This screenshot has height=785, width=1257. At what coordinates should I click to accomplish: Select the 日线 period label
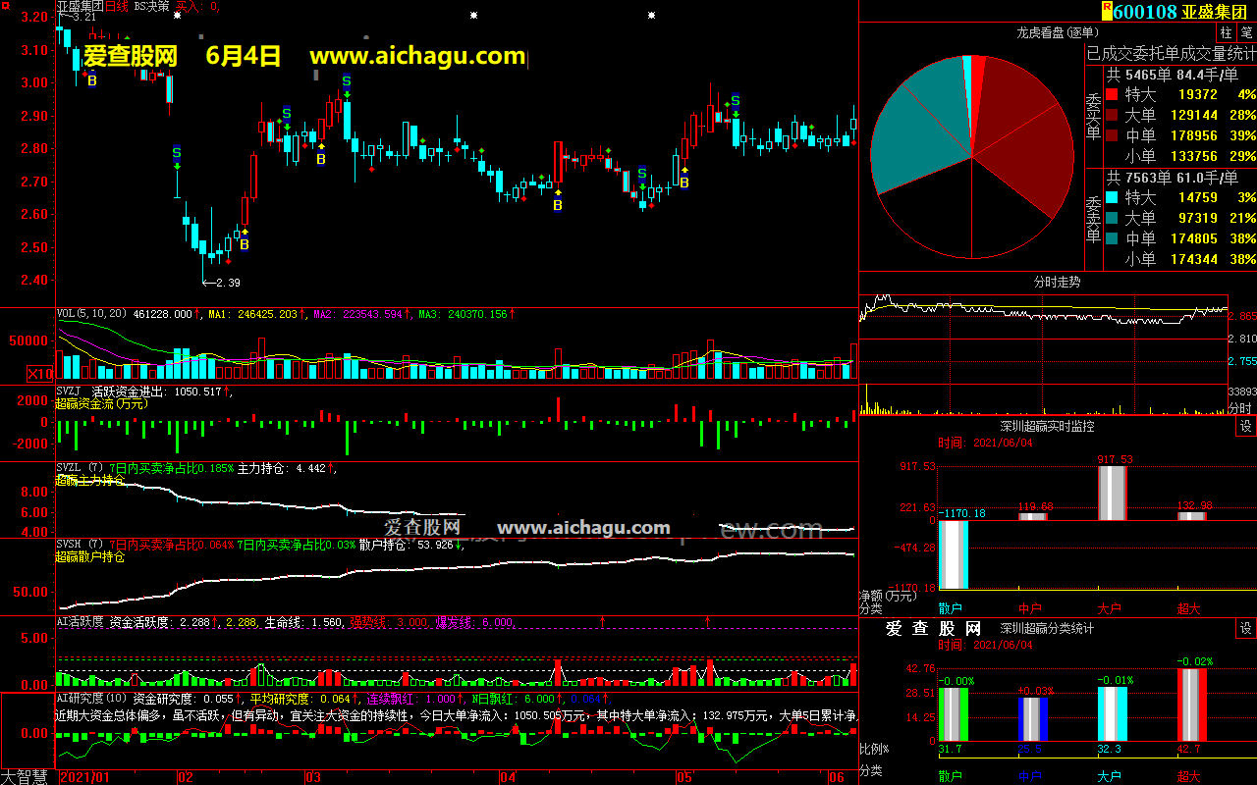(117, 6)
